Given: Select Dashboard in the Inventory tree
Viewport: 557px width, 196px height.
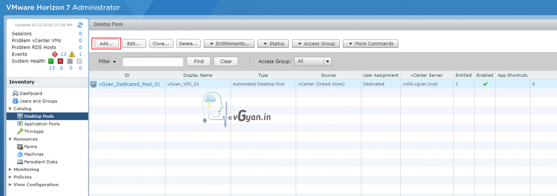Looking at the screenshot, I should (x=31, y=93).
